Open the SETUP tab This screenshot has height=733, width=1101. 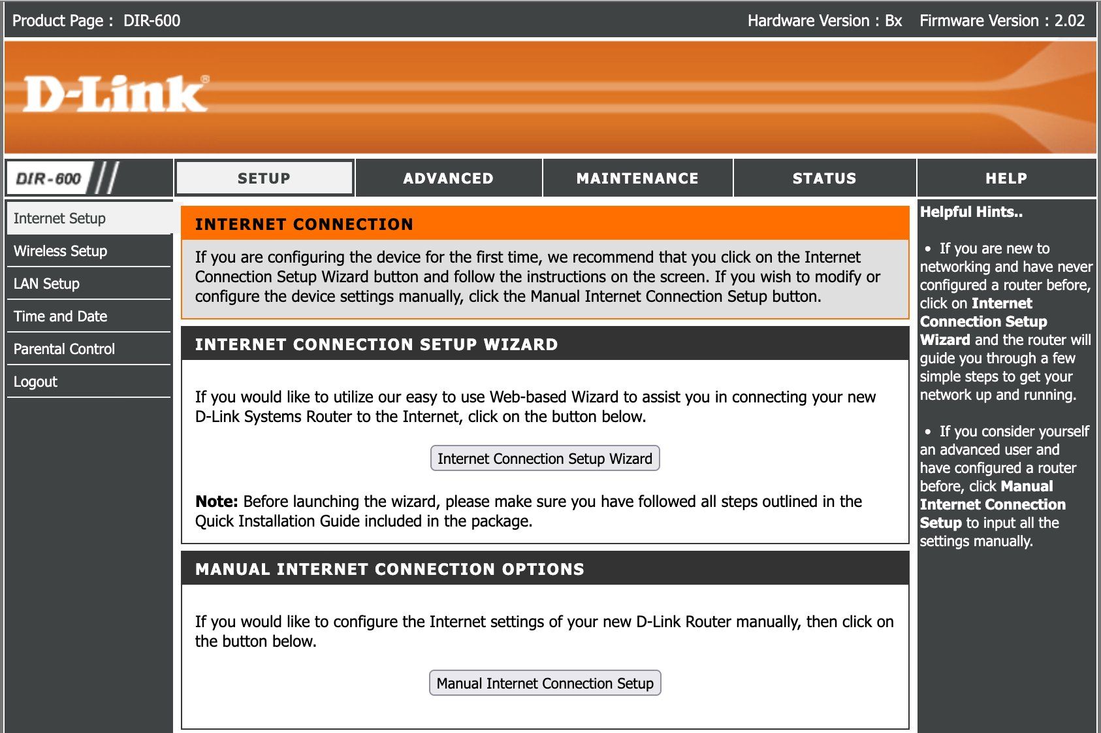264,178
